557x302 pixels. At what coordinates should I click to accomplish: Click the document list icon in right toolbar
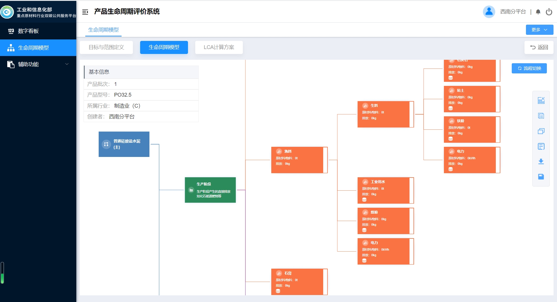tap(541, 146)
